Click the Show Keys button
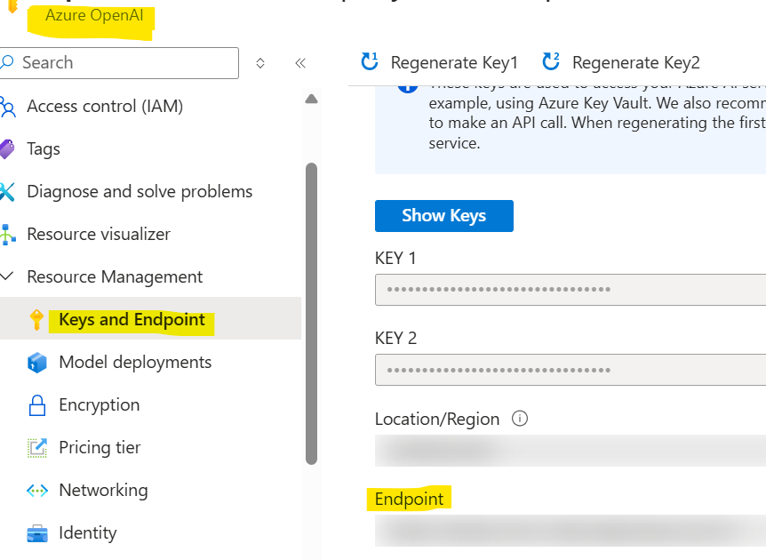 click(x=444, y=215)
